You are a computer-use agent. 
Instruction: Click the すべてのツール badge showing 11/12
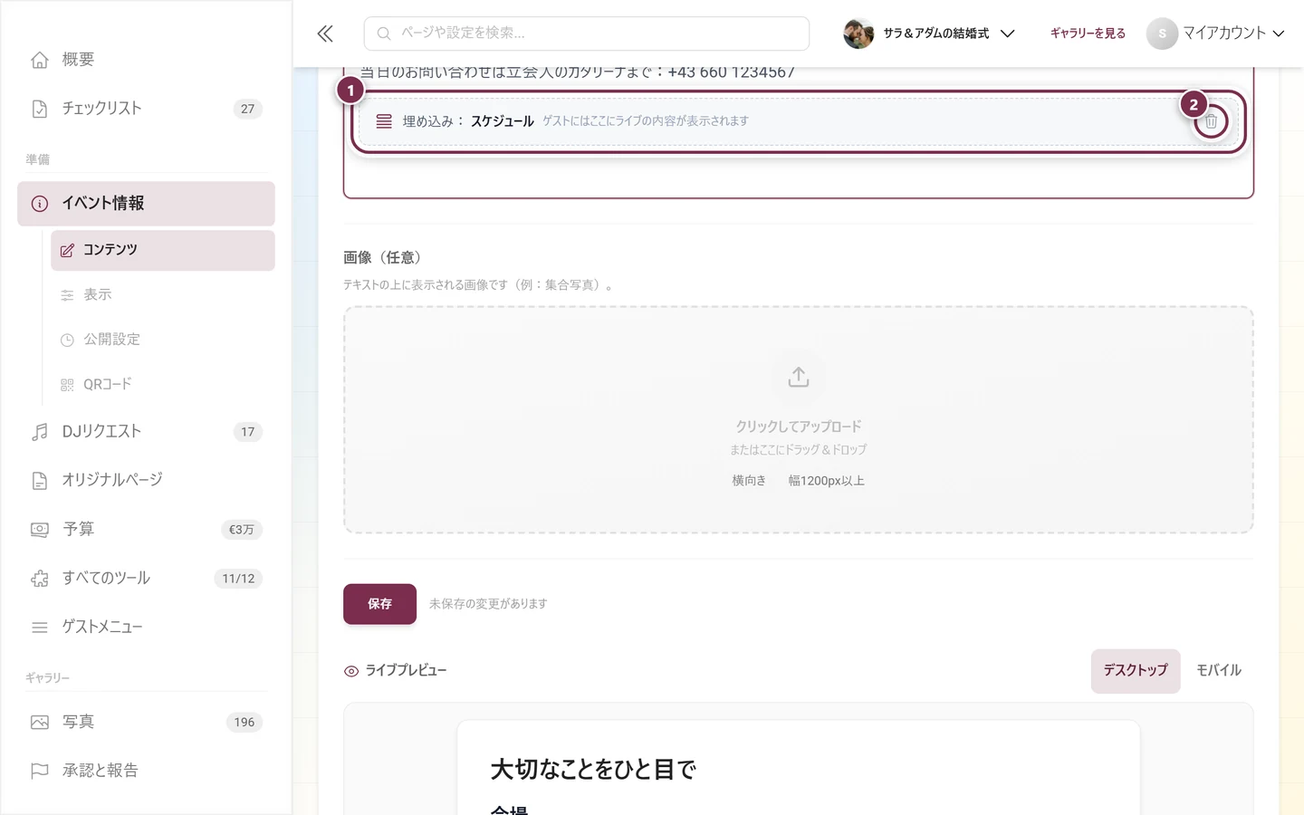click(238, 579)
